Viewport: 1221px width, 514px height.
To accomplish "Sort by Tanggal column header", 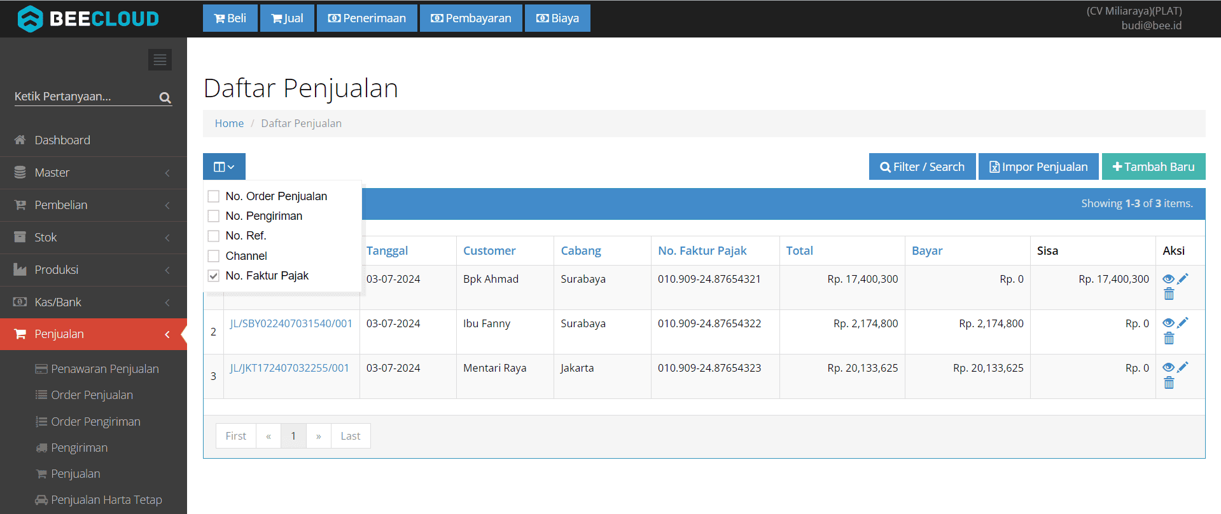I will [x=387, y=251].
